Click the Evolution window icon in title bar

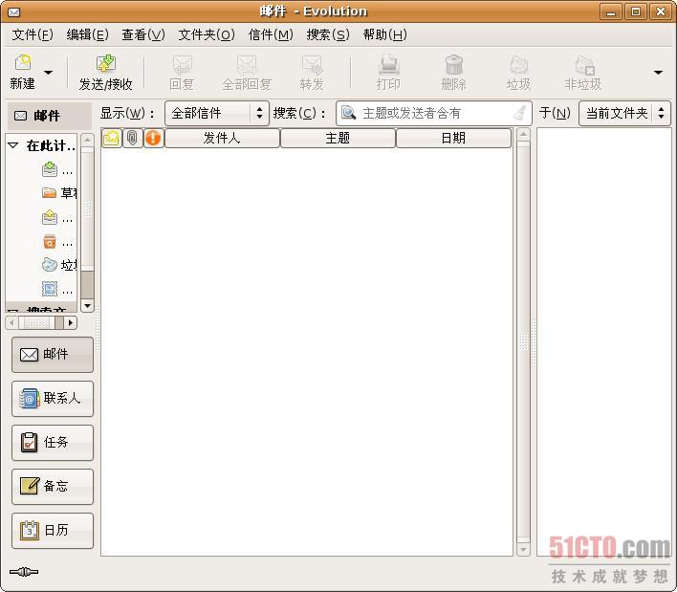click(x=13, y=12)
